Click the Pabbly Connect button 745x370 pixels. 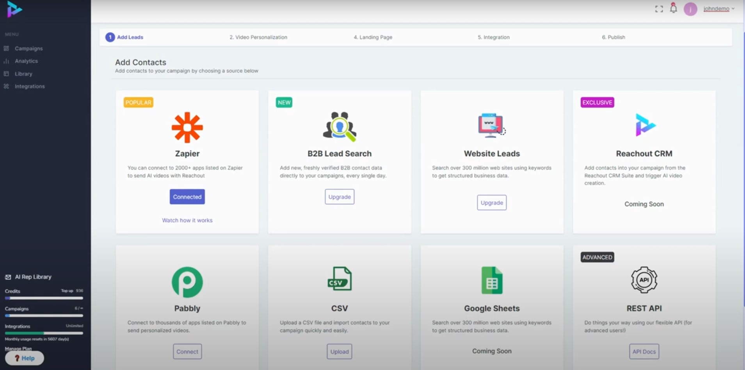tap(187, 352)
